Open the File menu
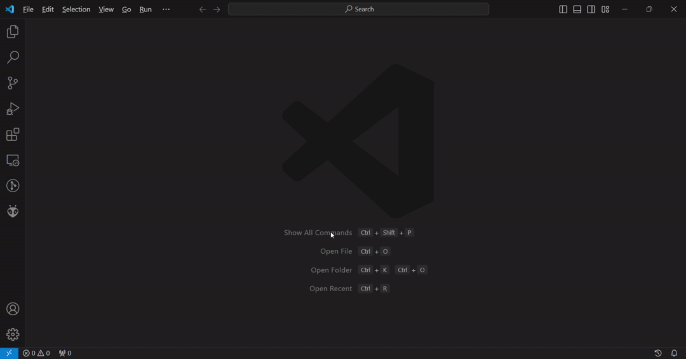This screenshot has width=686, height=359. click(28, 10)
